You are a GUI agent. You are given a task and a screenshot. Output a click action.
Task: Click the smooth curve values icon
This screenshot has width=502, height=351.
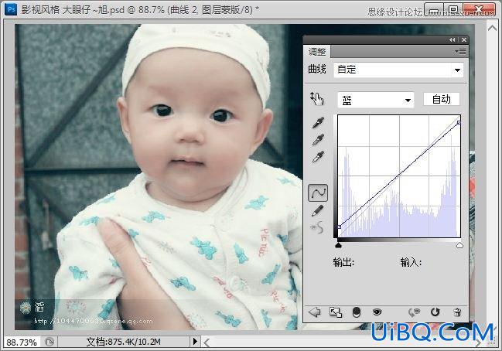click(317, 227)
